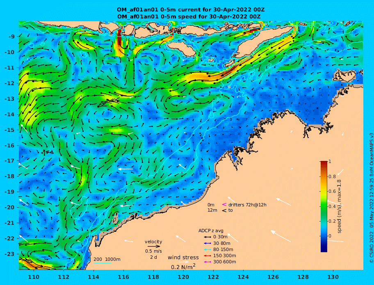
Task: Click colorbar tick value 1
Action: point(330,162)
